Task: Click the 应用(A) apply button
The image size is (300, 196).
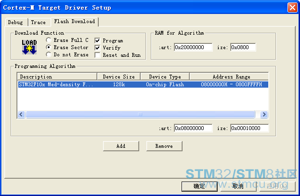Action: [x=277, y=186]
